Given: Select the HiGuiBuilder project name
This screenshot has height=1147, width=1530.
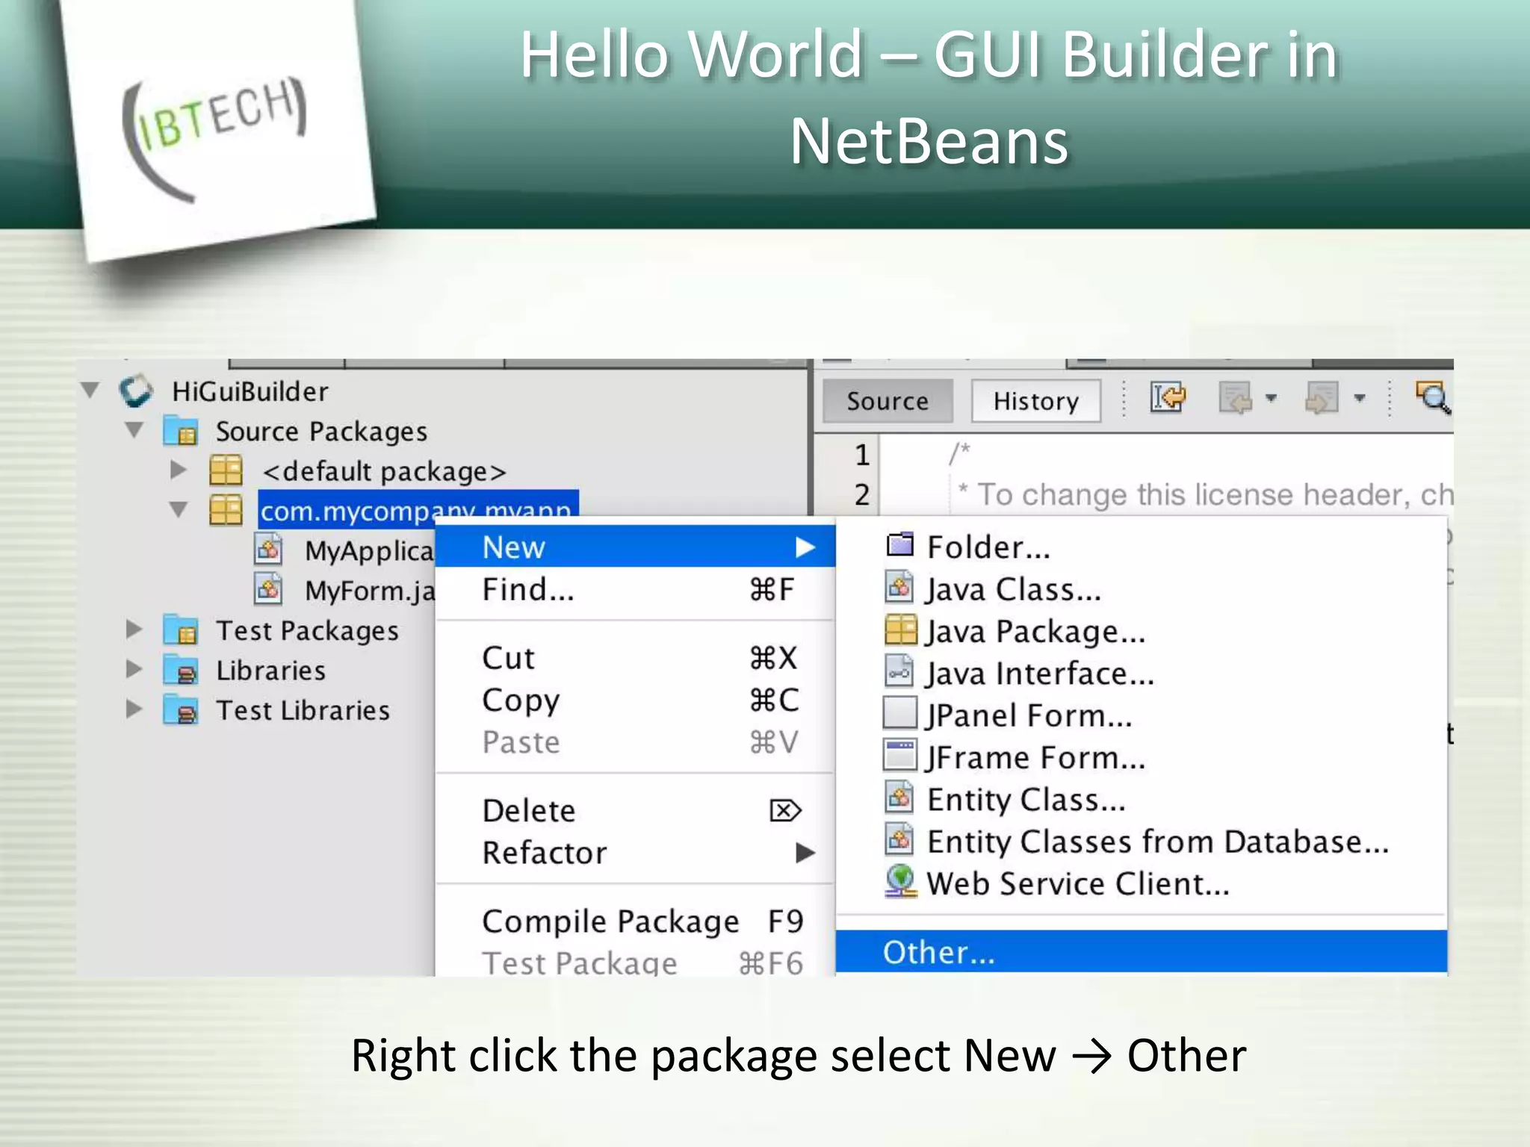Looking at the screenshot, I should (x=250, y=391).
